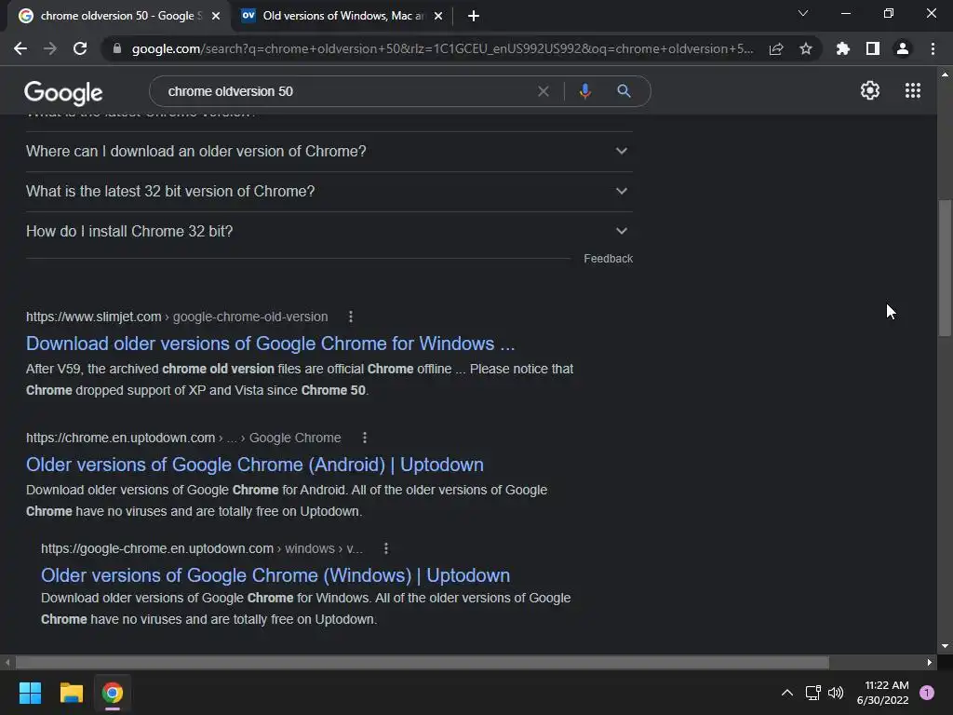Open Google quick settings gear

point(870,90)
